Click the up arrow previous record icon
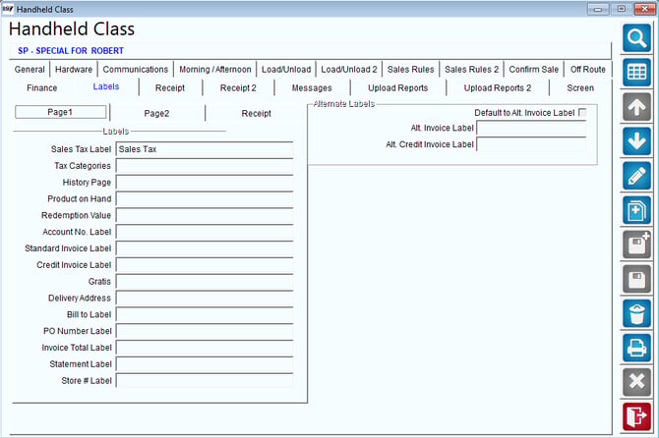This screenshot has width=659, height=438. (x=636, y=107)
